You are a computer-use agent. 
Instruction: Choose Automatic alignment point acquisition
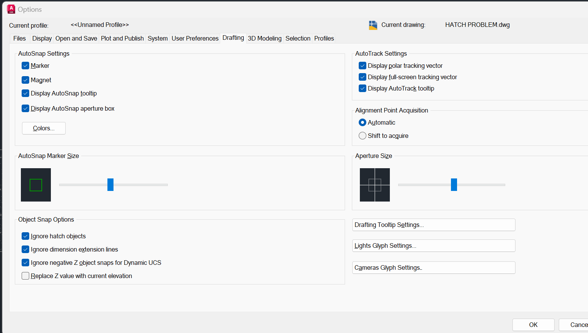[363, 122]
